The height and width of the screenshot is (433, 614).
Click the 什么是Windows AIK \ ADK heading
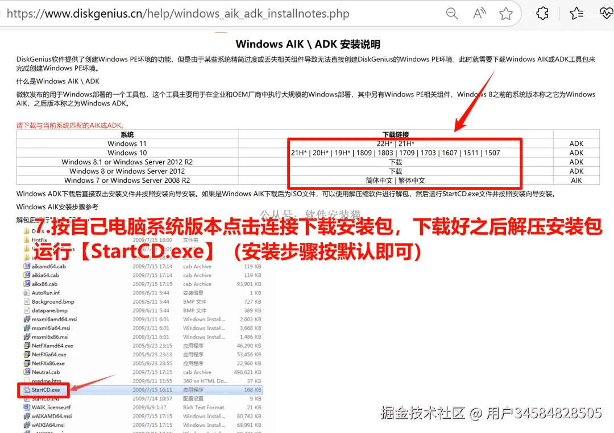pos(58,81)
